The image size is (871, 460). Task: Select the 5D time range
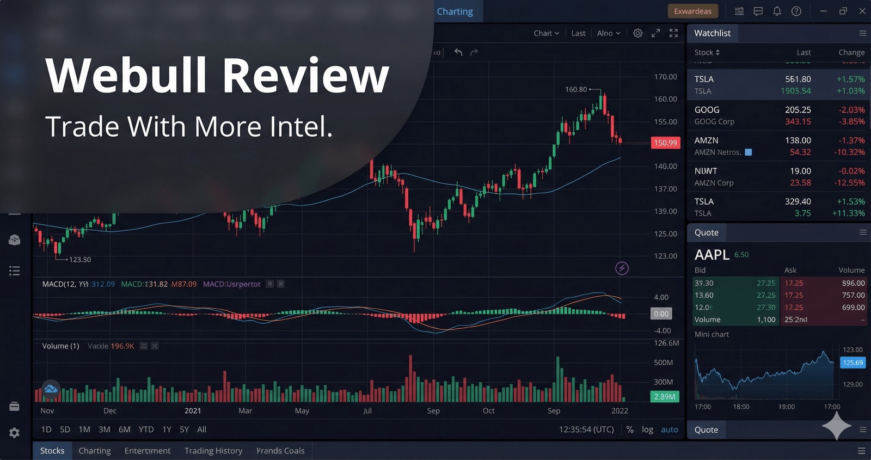65,430
